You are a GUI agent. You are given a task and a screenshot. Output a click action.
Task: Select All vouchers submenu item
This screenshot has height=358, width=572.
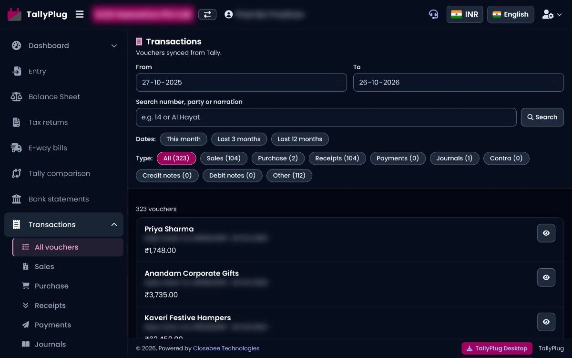pyautogui.click(x=68, y=247)
